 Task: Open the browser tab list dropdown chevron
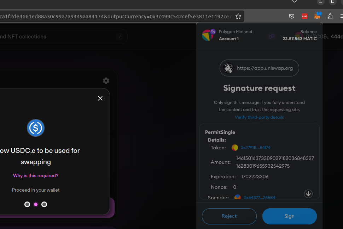(x=295, y=1)
